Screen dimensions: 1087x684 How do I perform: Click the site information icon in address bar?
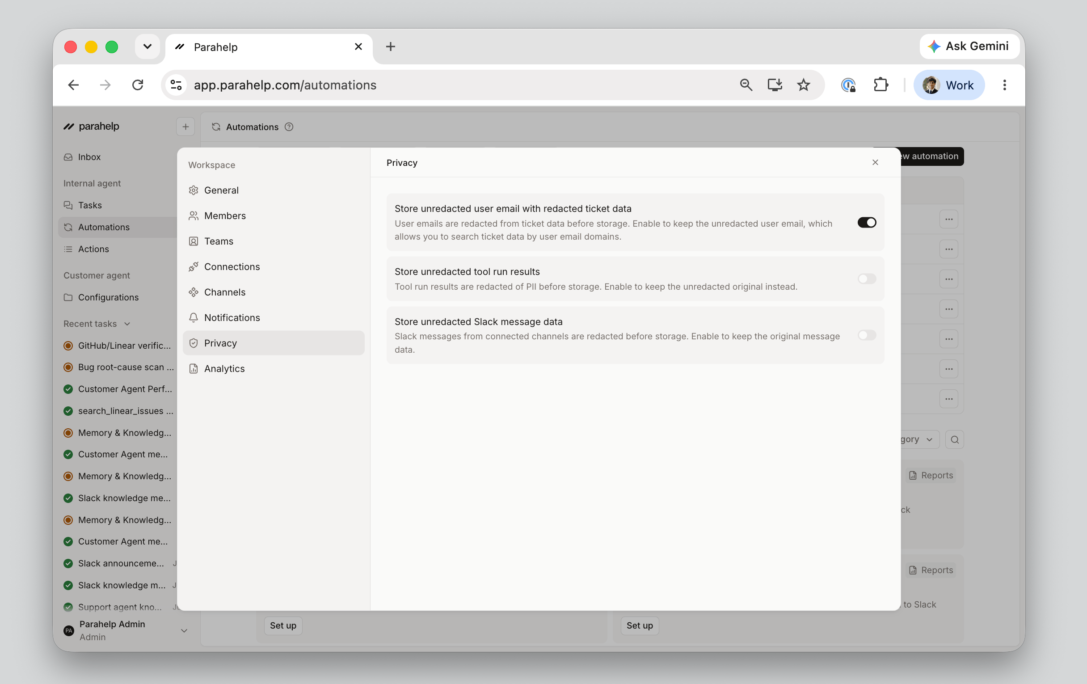176,85
